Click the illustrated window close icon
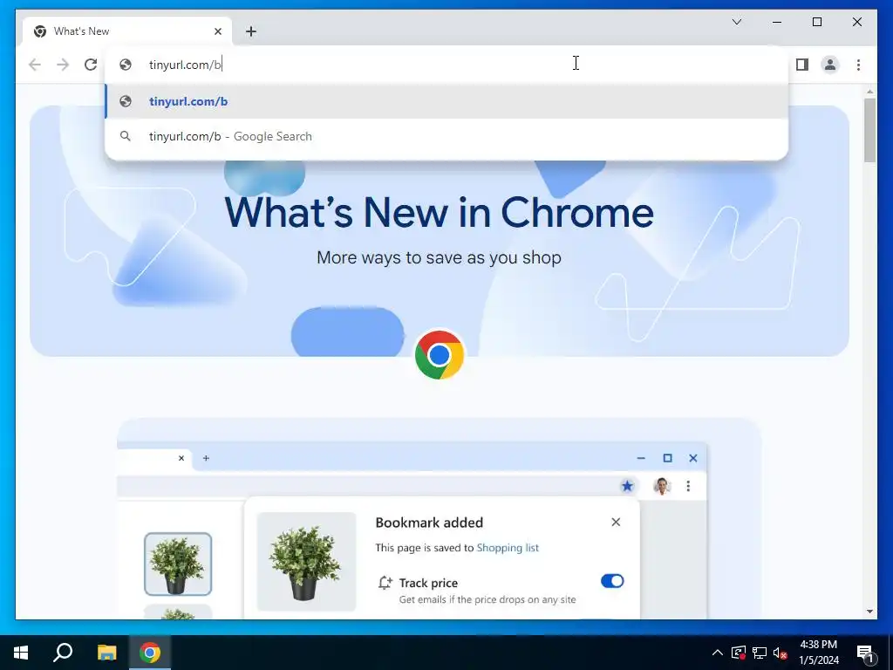Image resolution: width=893 pixels, height=670 pixels. [693, 458]
